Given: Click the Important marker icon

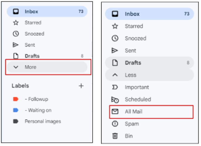Looking at the screenshot, I should click(x=115, y=87).
